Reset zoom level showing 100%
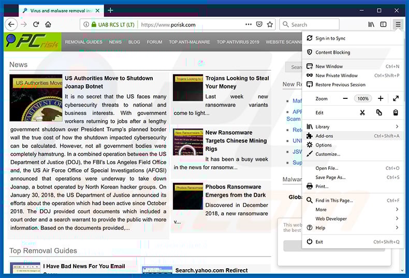 click(363, 98)
